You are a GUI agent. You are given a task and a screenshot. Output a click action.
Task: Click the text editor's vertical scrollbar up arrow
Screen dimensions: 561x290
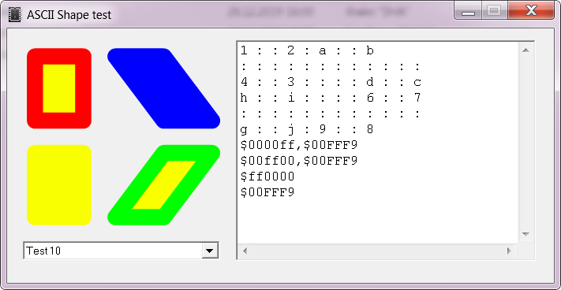point(525,50)
